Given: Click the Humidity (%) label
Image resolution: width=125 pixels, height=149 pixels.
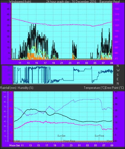Looking at the screenshot, I should coord(25,88).
